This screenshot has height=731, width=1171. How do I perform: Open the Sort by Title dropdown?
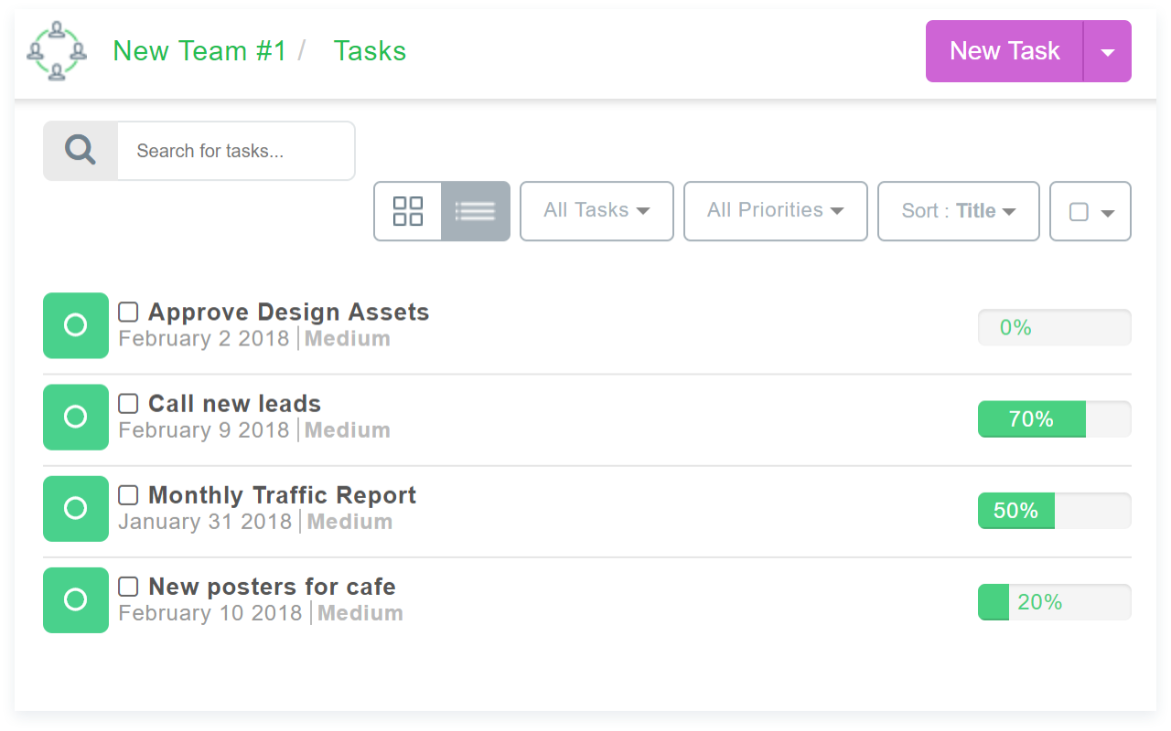(x=958, y=211)
